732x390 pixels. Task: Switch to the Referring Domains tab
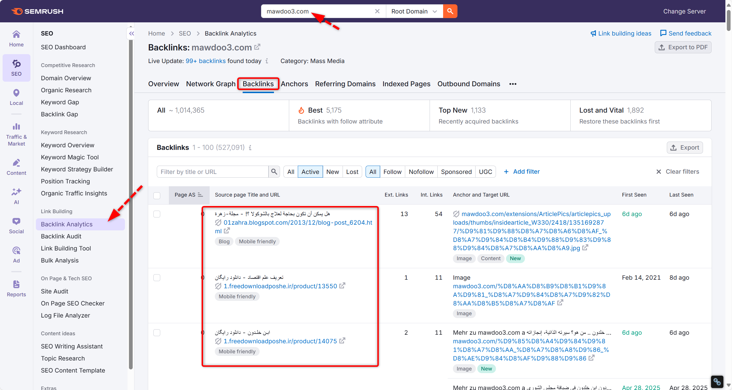click(345, 84)
